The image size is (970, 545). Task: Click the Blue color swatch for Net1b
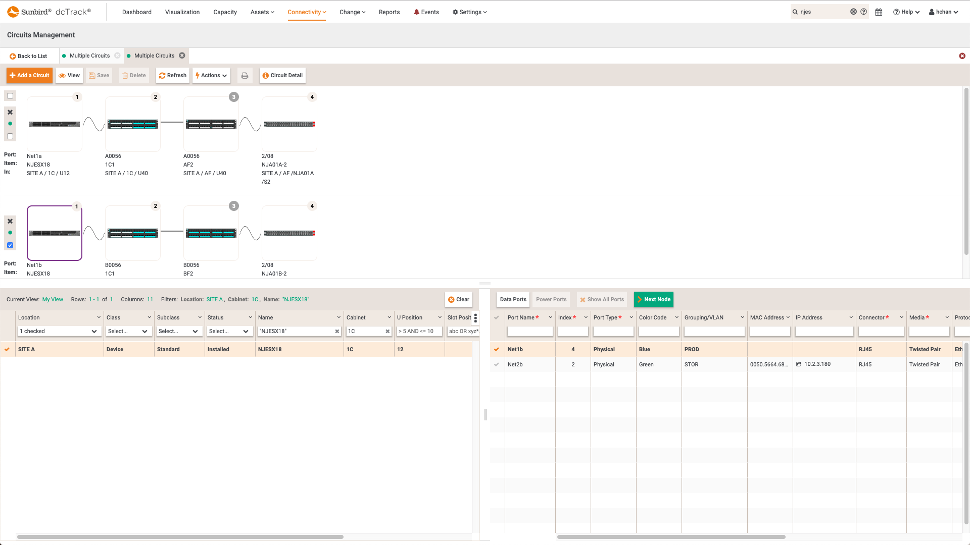pos(644,349)
